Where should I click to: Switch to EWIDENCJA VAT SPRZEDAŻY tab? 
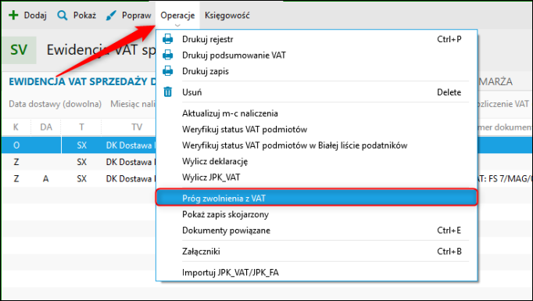(82, 81)
